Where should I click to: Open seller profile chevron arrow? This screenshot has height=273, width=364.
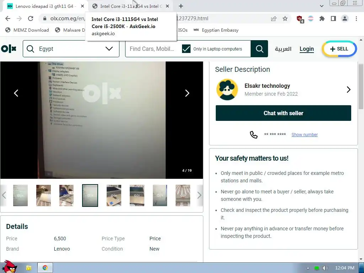pyautogui.click(x=348, y=90)
